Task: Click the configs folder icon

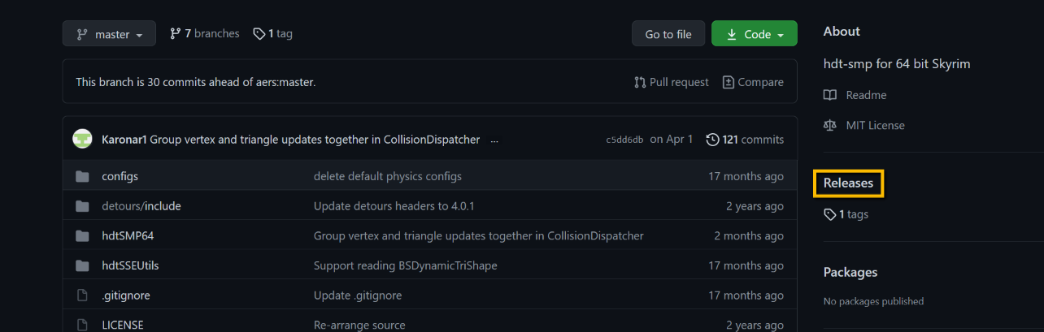Action: [82, 176]
